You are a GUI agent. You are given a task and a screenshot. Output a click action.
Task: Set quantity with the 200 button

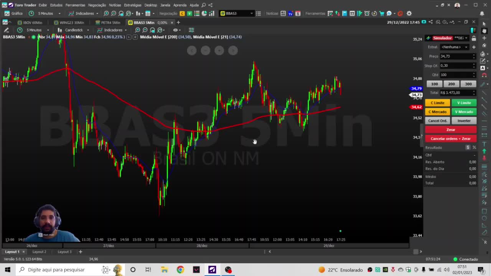pos(451,84)
